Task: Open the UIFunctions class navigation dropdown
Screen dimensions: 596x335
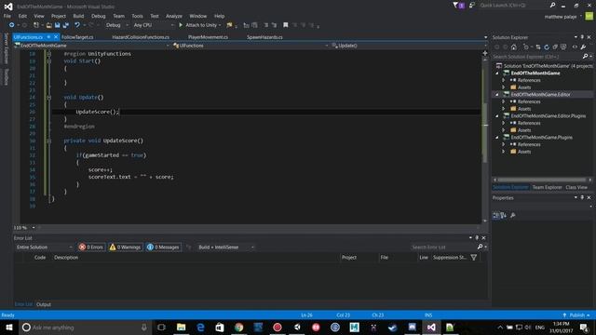Action: (x=251, y=46)
